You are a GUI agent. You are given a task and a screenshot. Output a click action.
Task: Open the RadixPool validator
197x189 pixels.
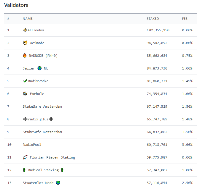click(x=32, y=145)
